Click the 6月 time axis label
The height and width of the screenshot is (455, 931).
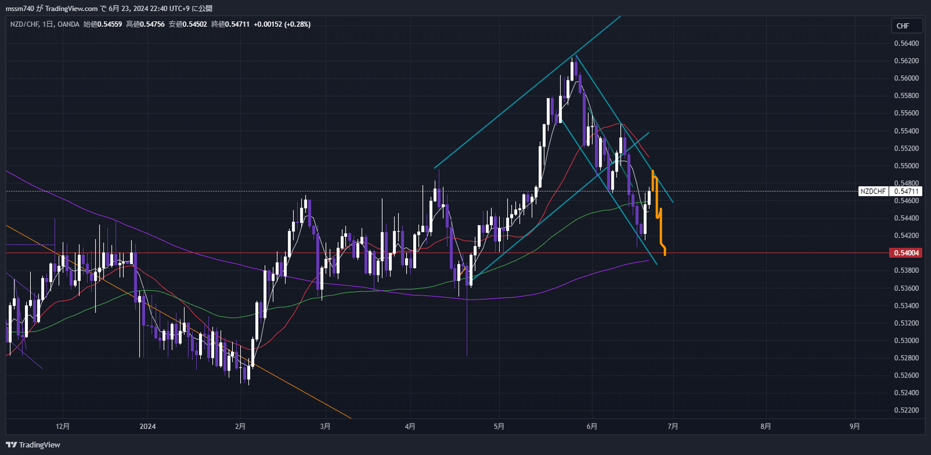pos(592,426)
